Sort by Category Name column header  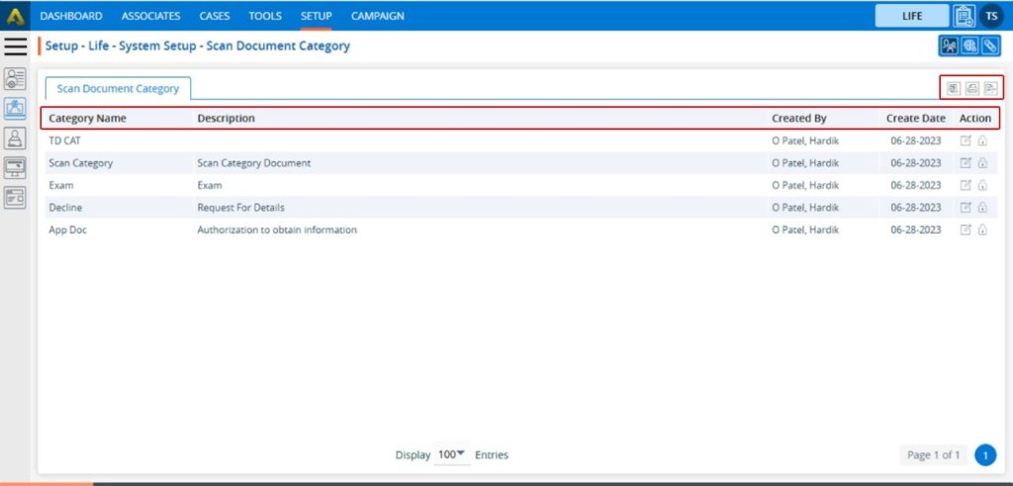87,118
